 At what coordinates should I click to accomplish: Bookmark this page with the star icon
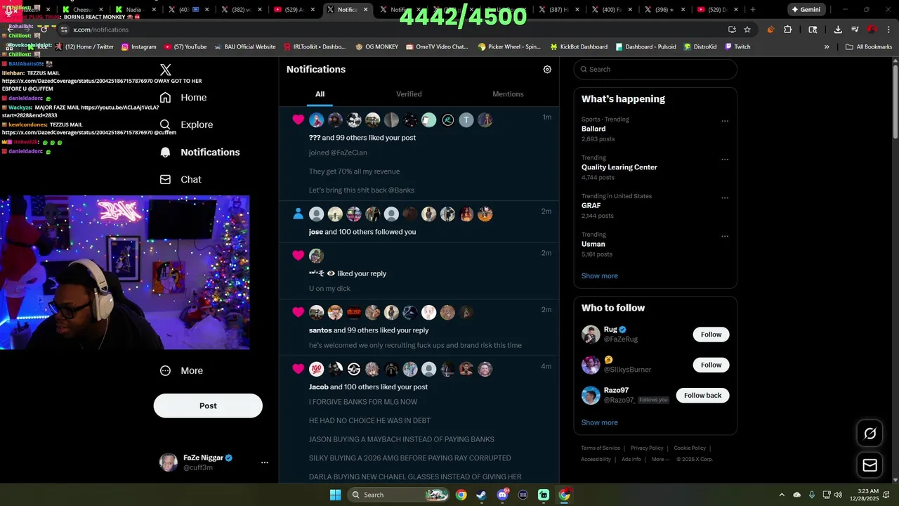[x=747, y=30]
